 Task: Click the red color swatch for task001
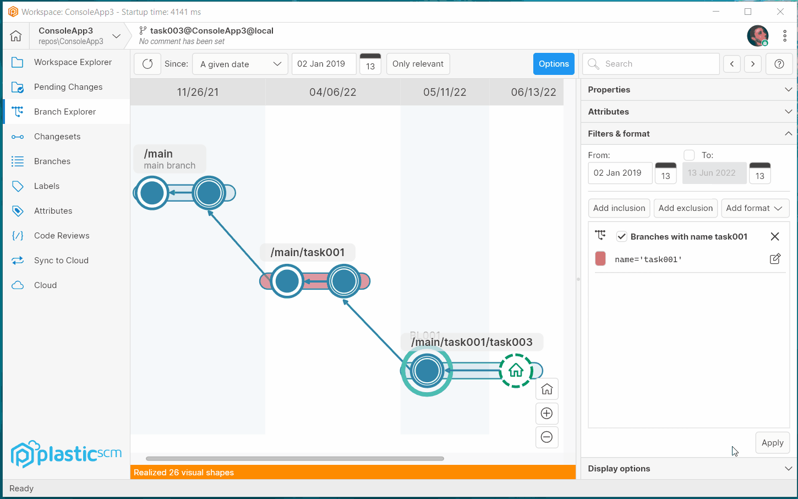[600, 259]
